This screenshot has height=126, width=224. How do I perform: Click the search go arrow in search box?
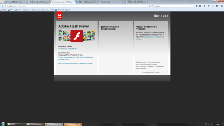(x=193, y=6)
